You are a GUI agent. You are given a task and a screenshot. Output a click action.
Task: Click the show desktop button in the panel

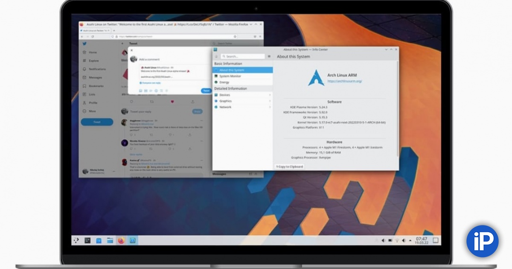pyautogui.click(x=436, y=240)
